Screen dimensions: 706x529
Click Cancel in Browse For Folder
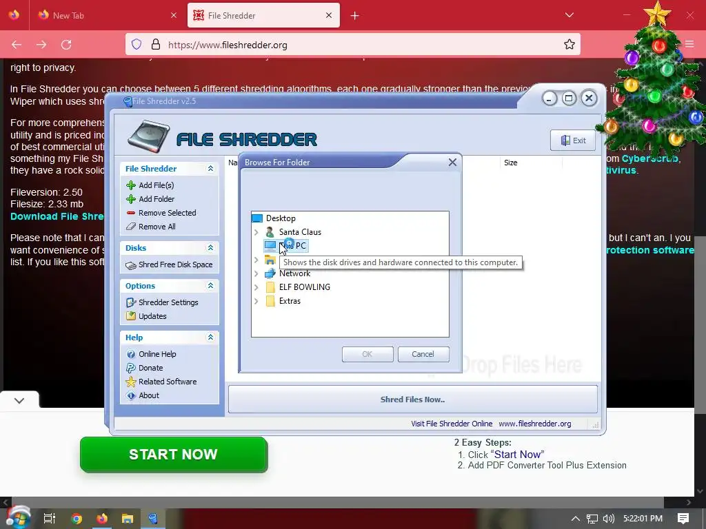click(x=423, y=355)
